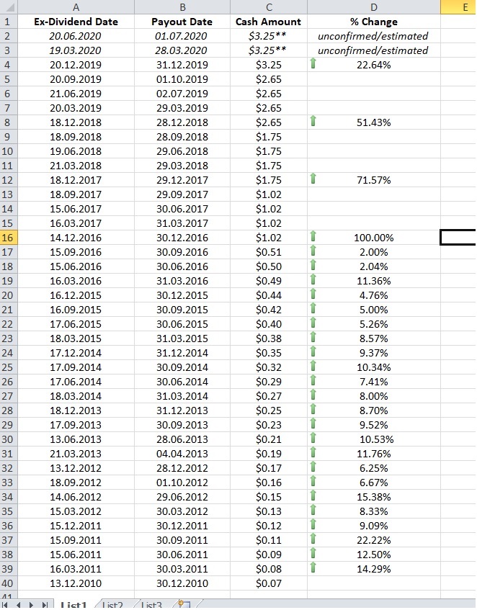Viewport: 477px width, 610px height.
Task: Click green up arrow beside 100.00%
Action: (313, 238)
